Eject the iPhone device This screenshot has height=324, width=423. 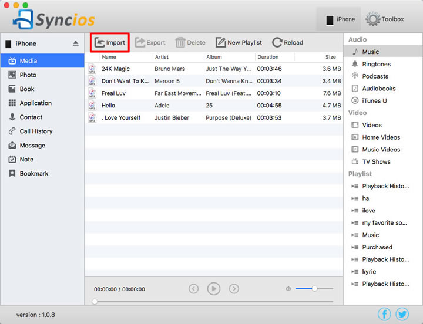[76, 43]
